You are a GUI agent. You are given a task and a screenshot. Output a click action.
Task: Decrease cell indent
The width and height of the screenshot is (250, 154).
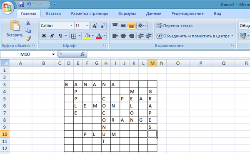coord(141,36)
